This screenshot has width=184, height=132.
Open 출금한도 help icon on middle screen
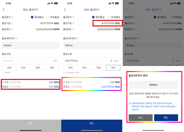coord(73,29)
